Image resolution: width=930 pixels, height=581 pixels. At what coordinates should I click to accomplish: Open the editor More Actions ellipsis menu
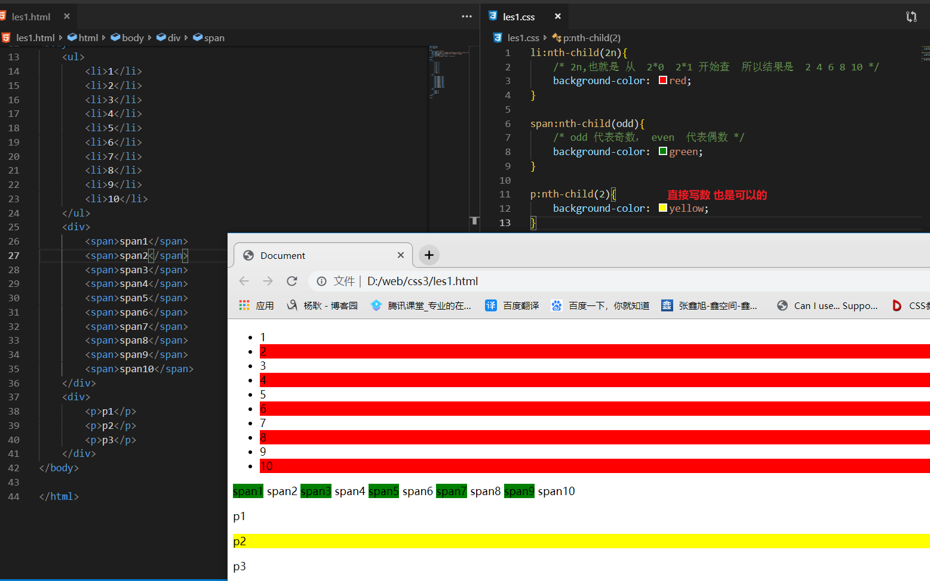[x=466, y=17]
